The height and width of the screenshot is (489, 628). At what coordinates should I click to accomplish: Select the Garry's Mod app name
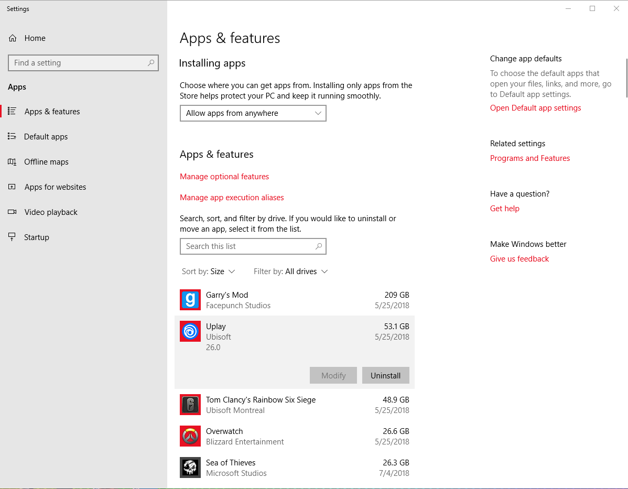[x=226, y=295]
